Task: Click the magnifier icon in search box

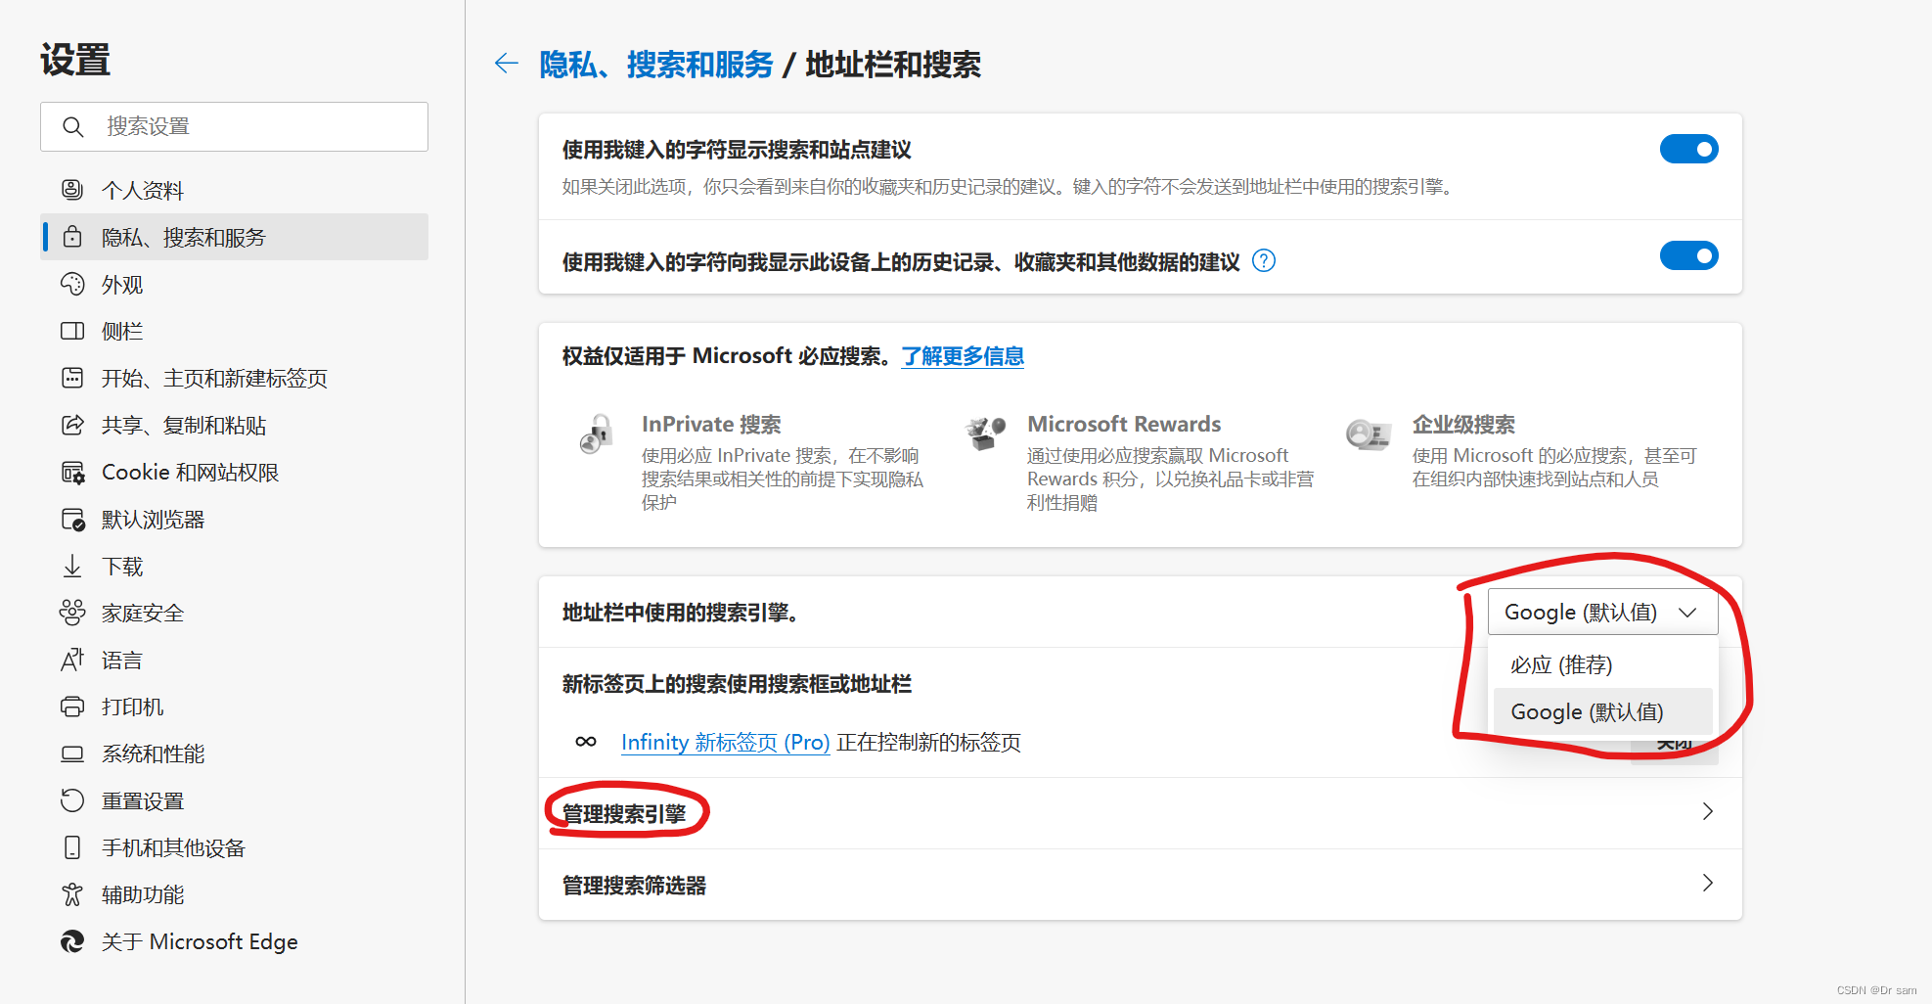Action: coord(73,127)
